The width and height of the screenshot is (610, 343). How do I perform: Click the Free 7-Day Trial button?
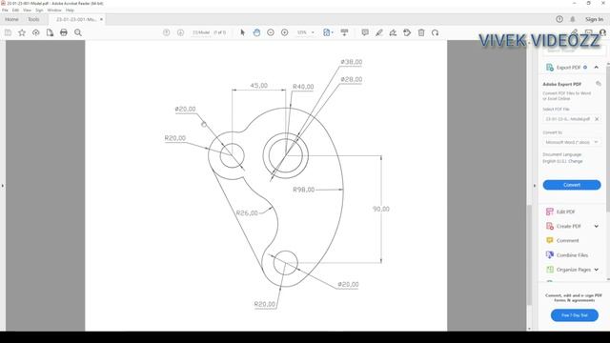[574, 315]
